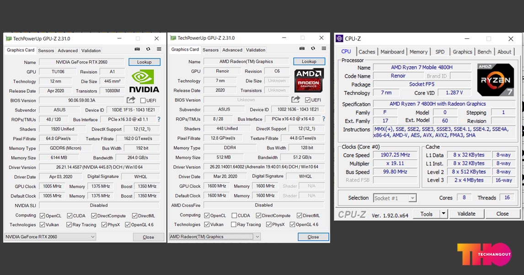Click the BIOS share/export icon in AMD GPU-Z
The height and width of the screenshot is (275, 524).
tap(296, 100)
